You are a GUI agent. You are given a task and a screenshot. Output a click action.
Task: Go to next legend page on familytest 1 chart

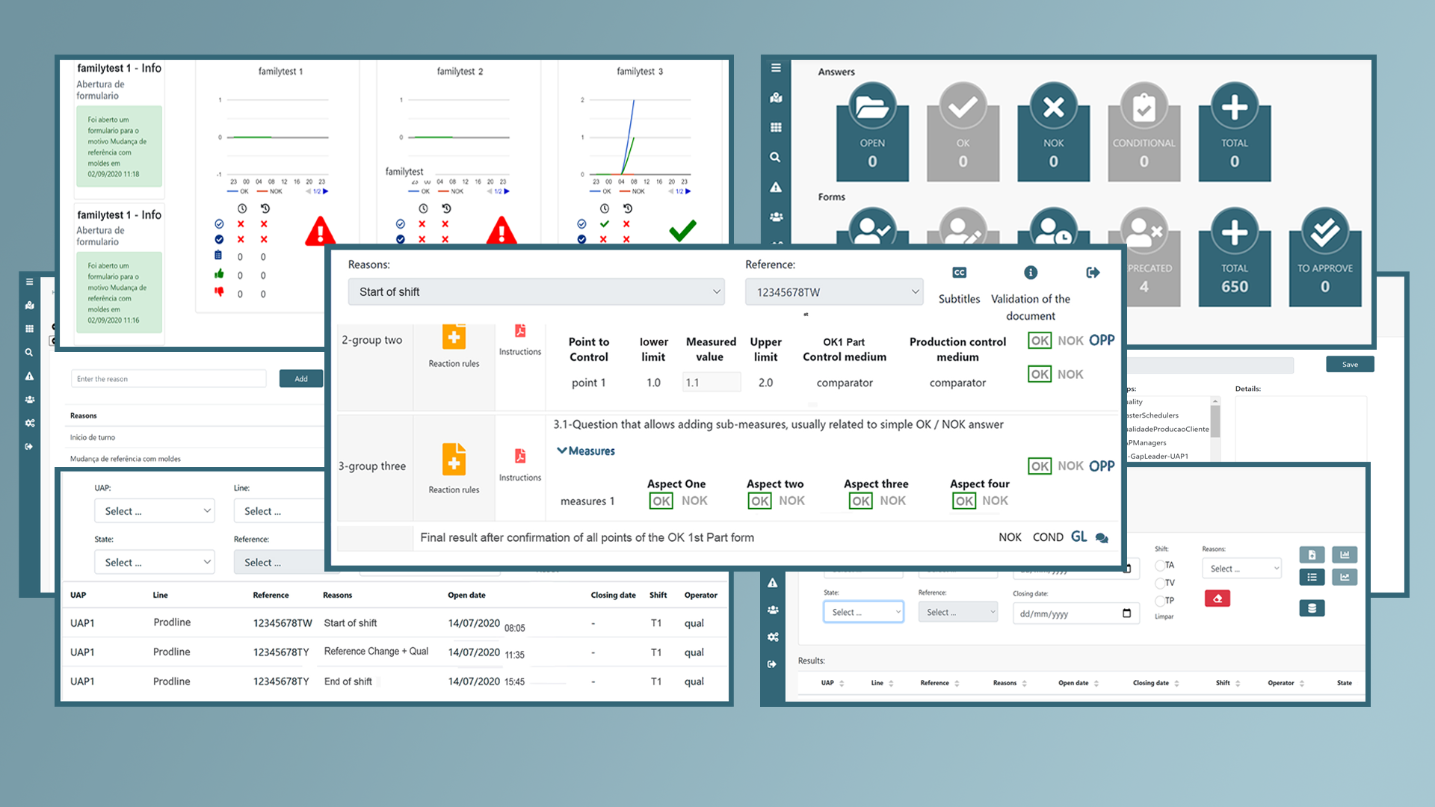tap(326, 191)
